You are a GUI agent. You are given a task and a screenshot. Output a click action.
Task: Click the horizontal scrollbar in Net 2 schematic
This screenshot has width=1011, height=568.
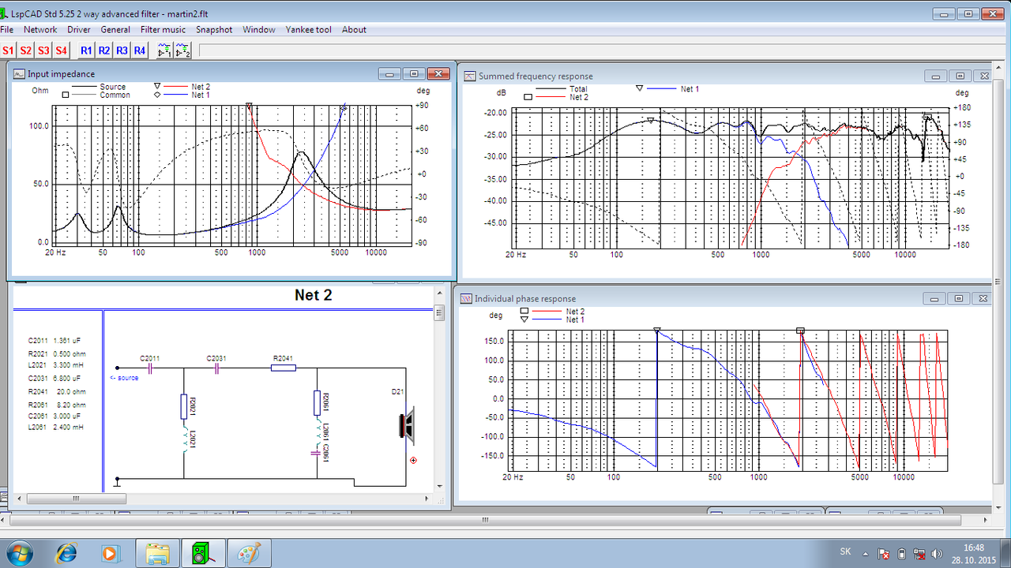click(x=224, y=499)
